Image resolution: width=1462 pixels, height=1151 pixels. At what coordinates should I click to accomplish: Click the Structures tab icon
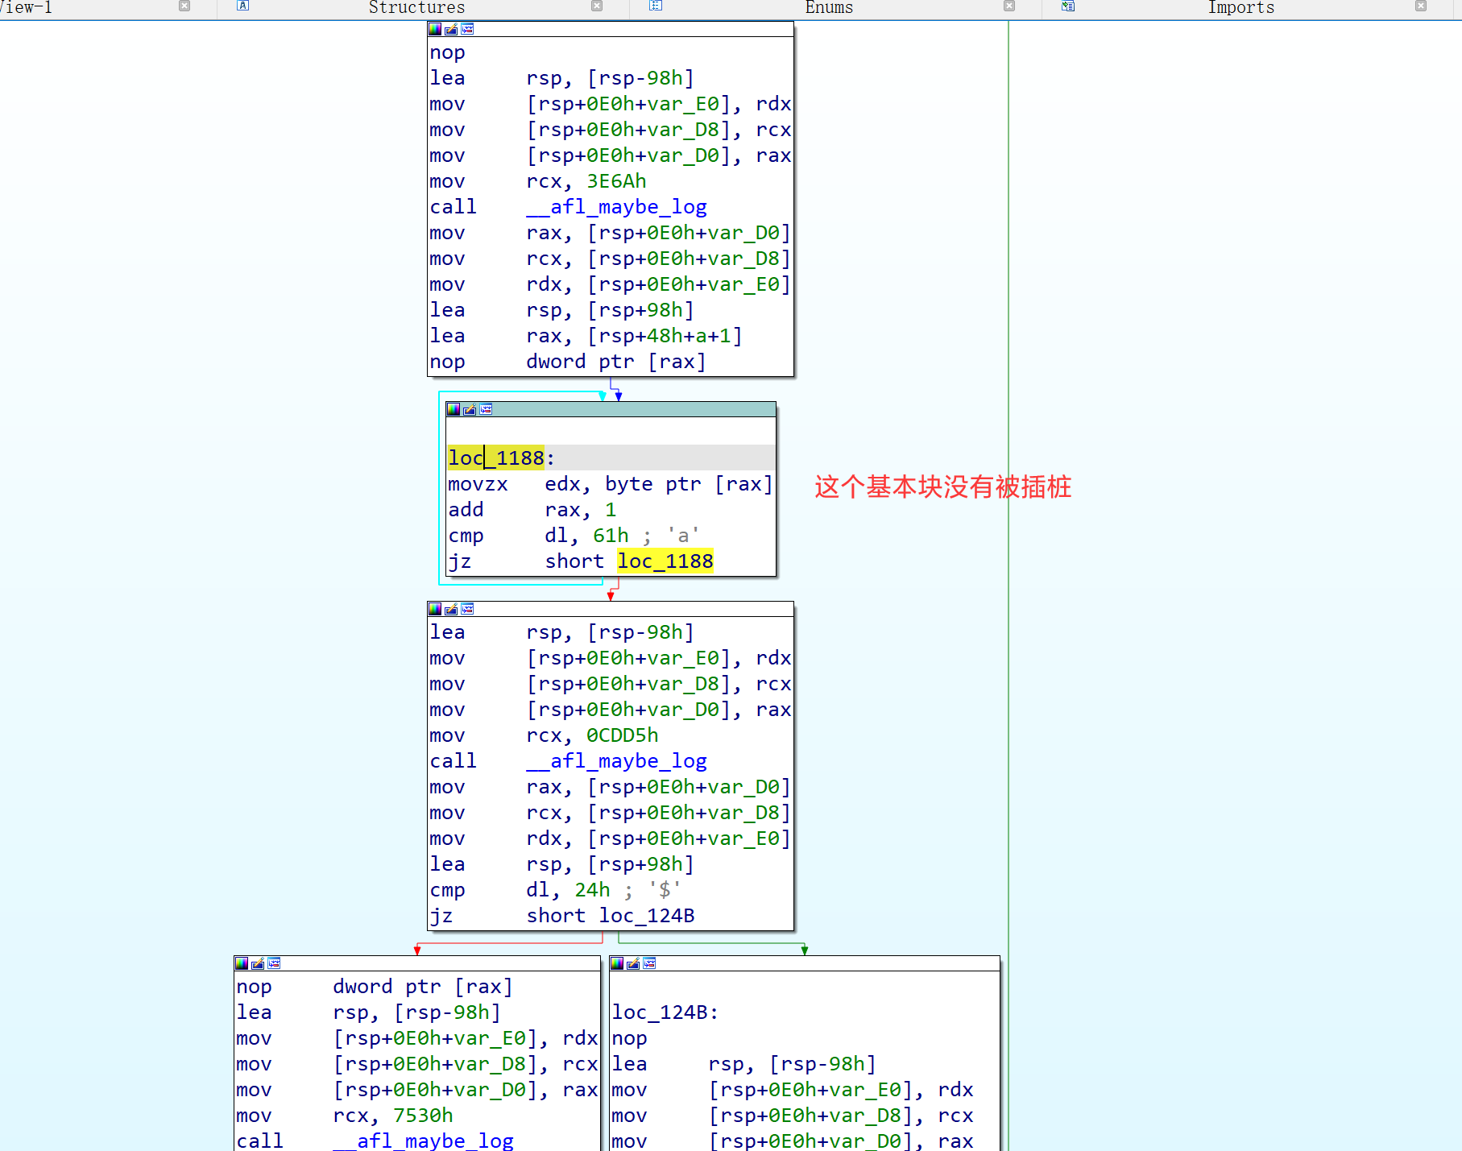(x=242, y=6)
